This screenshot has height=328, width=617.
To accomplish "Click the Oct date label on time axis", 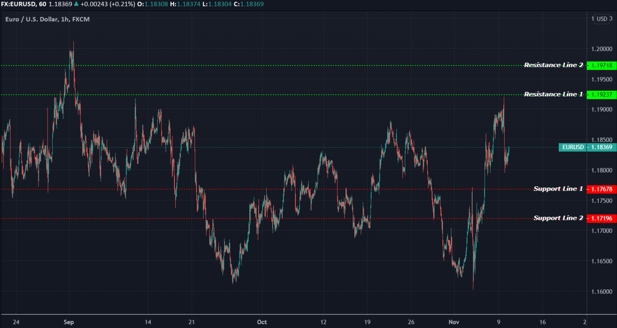I will pyautogui.click(x=262, y=322).
